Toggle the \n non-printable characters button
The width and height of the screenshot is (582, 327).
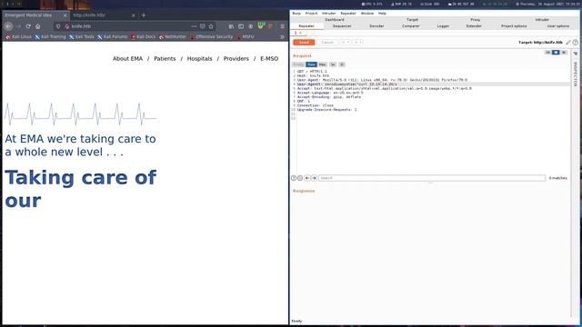point(333,64)
